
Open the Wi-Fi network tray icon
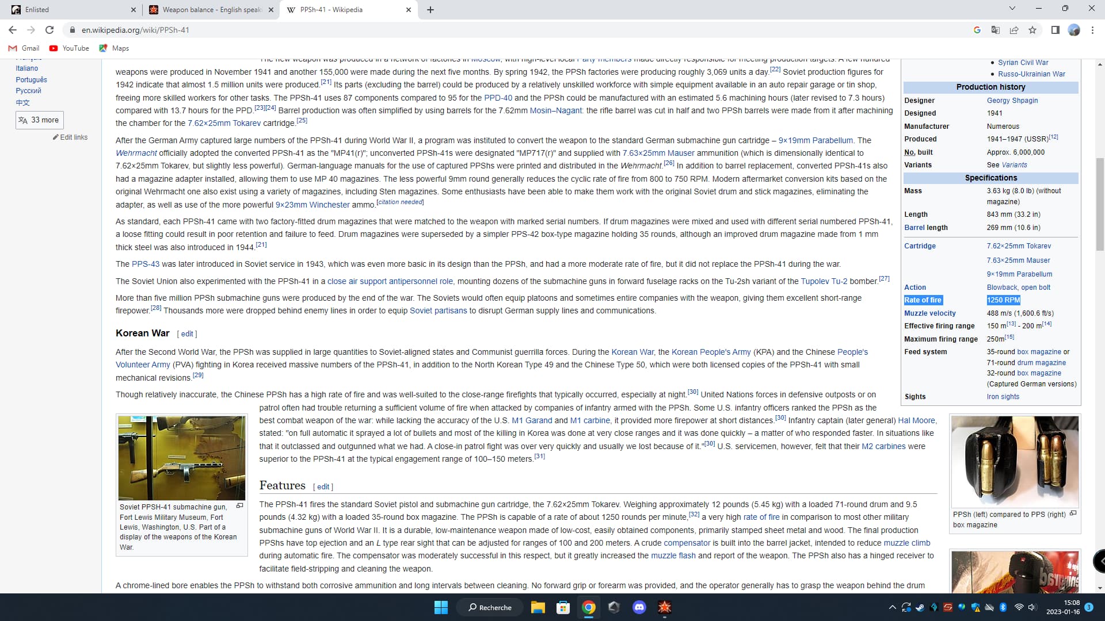pos(1019,607)
